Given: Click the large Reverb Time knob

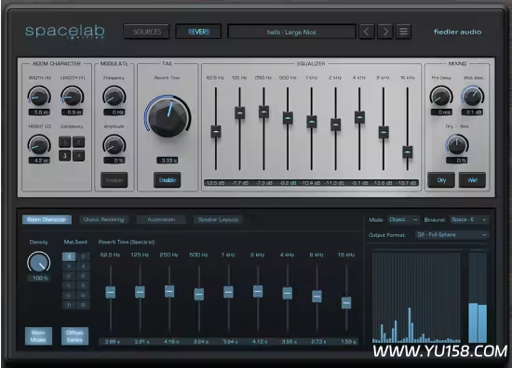Looking at the screenshot, I should [168, 117].
